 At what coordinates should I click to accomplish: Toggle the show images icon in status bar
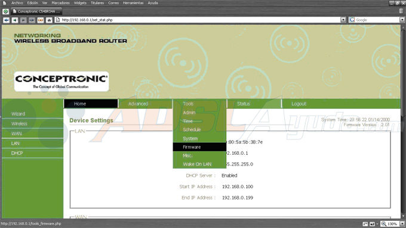point(372,224)
